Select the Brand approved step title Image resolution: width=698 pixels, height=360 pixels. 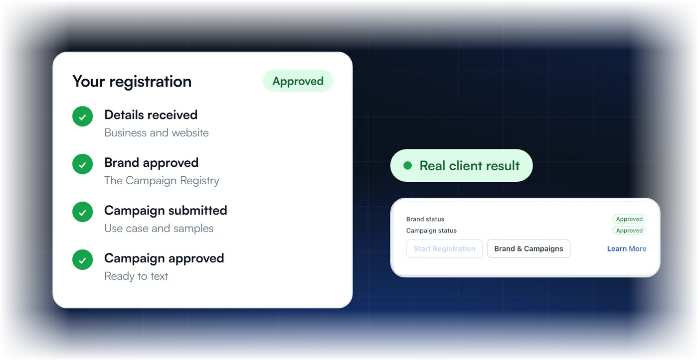point(152,163)
